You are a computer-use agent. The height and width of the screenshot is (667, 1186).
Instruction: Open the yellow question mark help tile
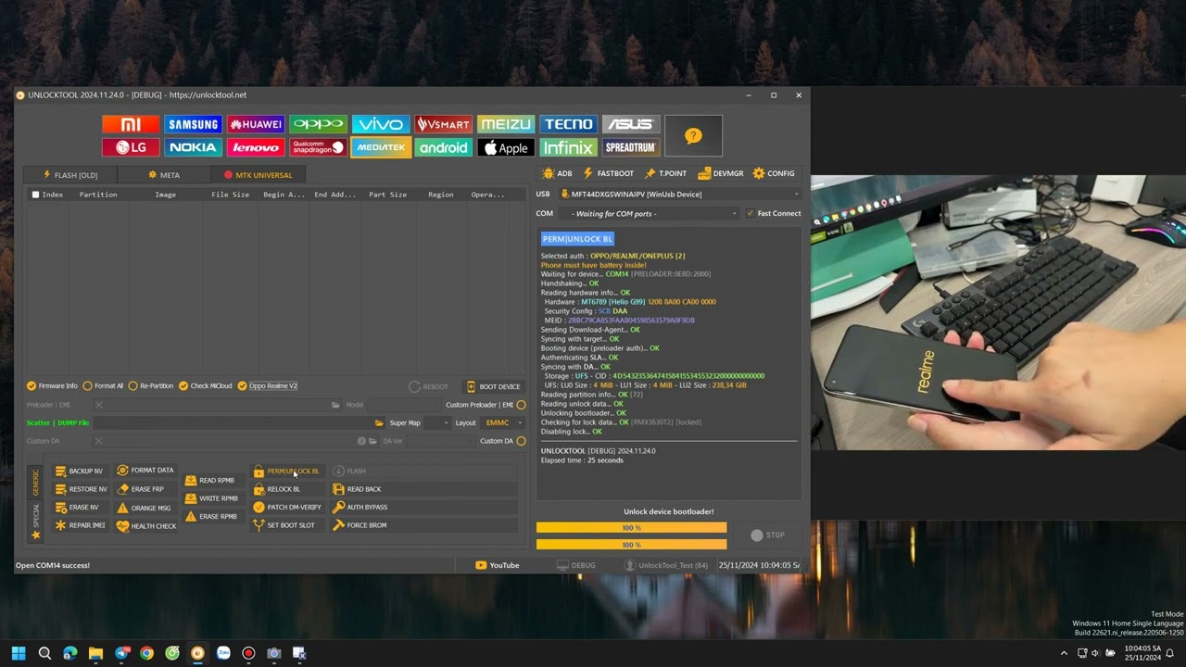click(x=693, y=136)
